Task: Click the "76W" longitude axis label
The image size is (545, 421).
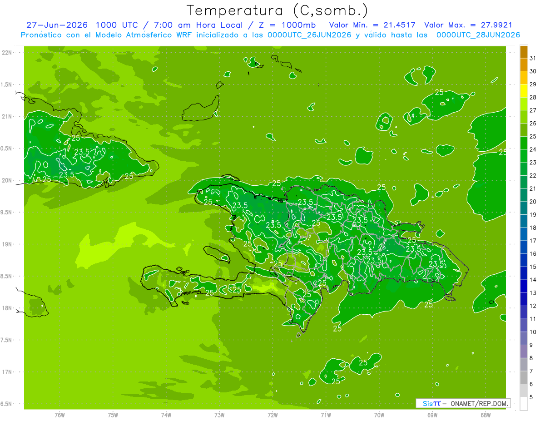Action: pyautogui.click(x=59, y=415)
